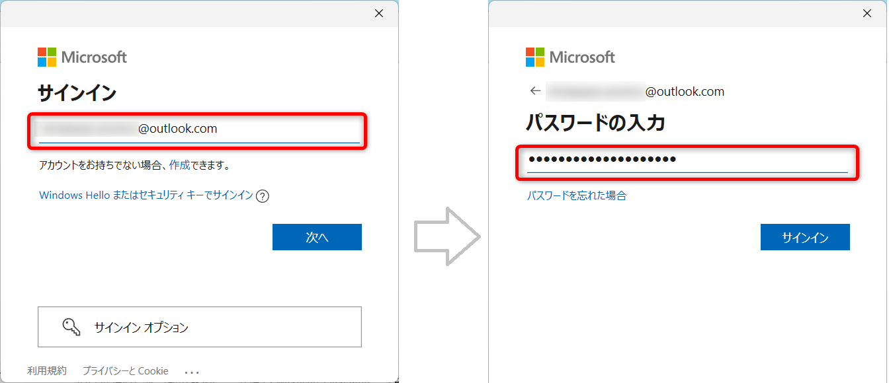Click the Microsoft logo in the password dialog
Image resolution: width=889 pixels, height=383 pixels.
click(570, 57)
